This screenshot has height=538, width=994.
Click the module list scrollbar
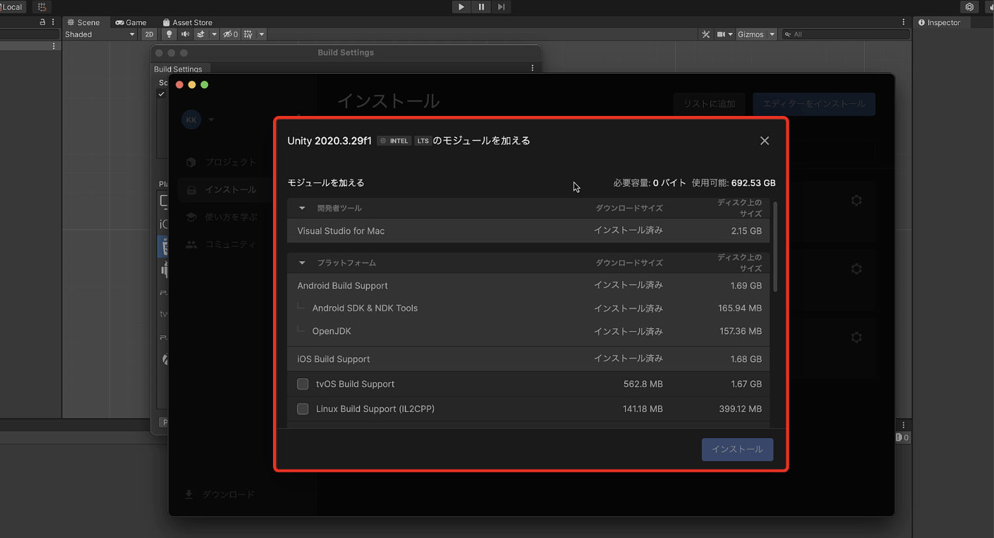[775, 246]
